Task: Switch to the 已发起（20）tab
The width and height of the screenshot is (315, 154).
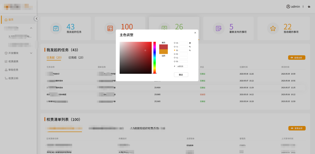Action: click(54, 58)
